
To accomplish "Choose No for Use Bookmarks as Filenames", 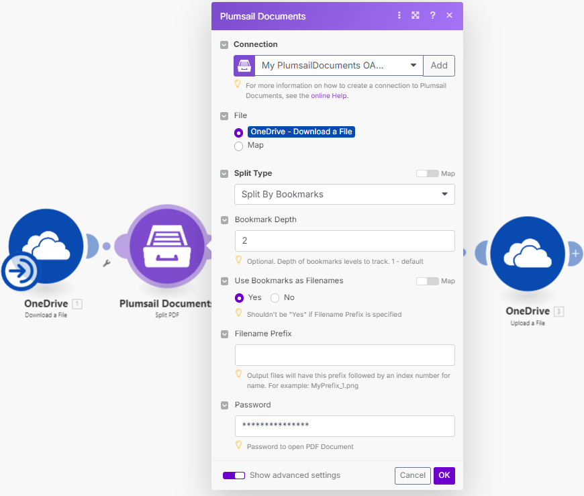I will (x=275, y=298).
